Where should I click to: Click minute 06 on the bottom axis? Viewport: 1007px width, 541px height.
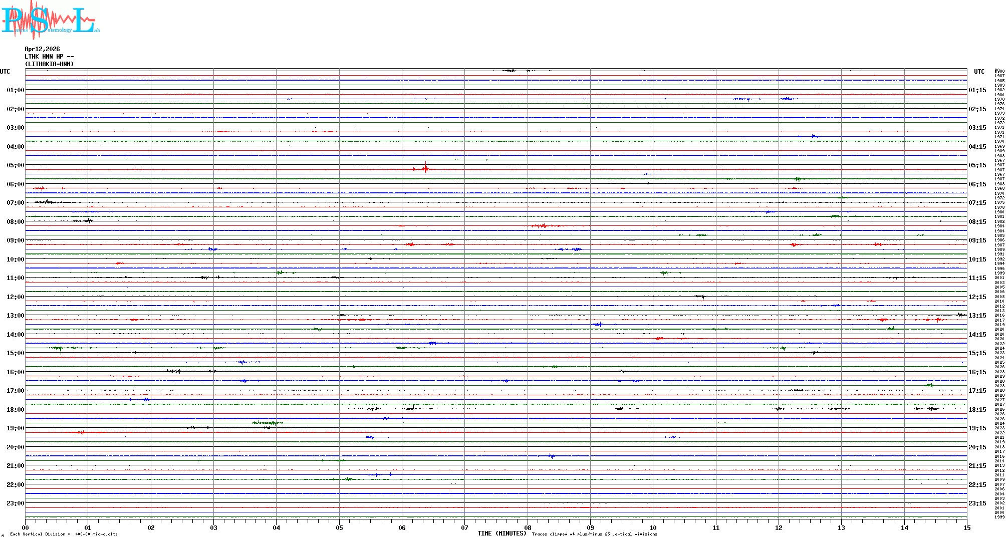point(402,527)
